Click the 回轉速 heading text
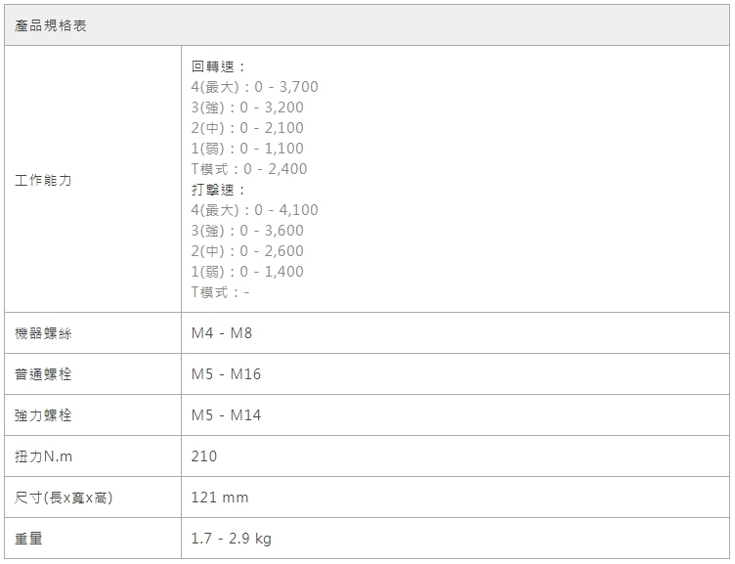The image size is (735, 564). [x=218, y=66]
